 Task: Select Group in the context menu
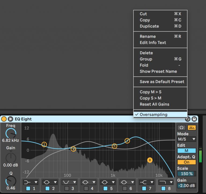[x=160, y=59]
